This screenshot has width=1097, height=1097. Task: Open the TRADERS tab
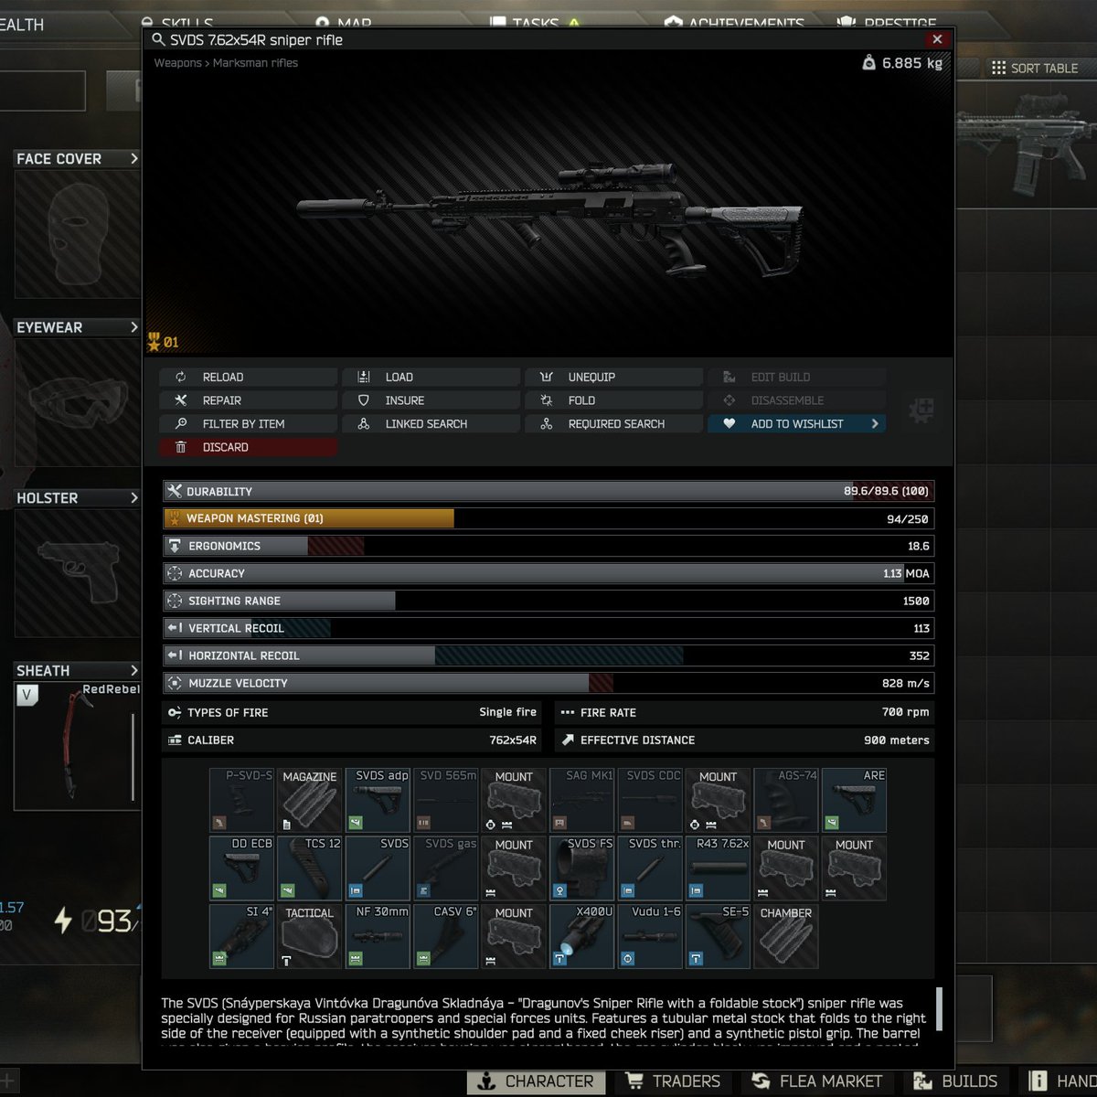(674, 1081)
